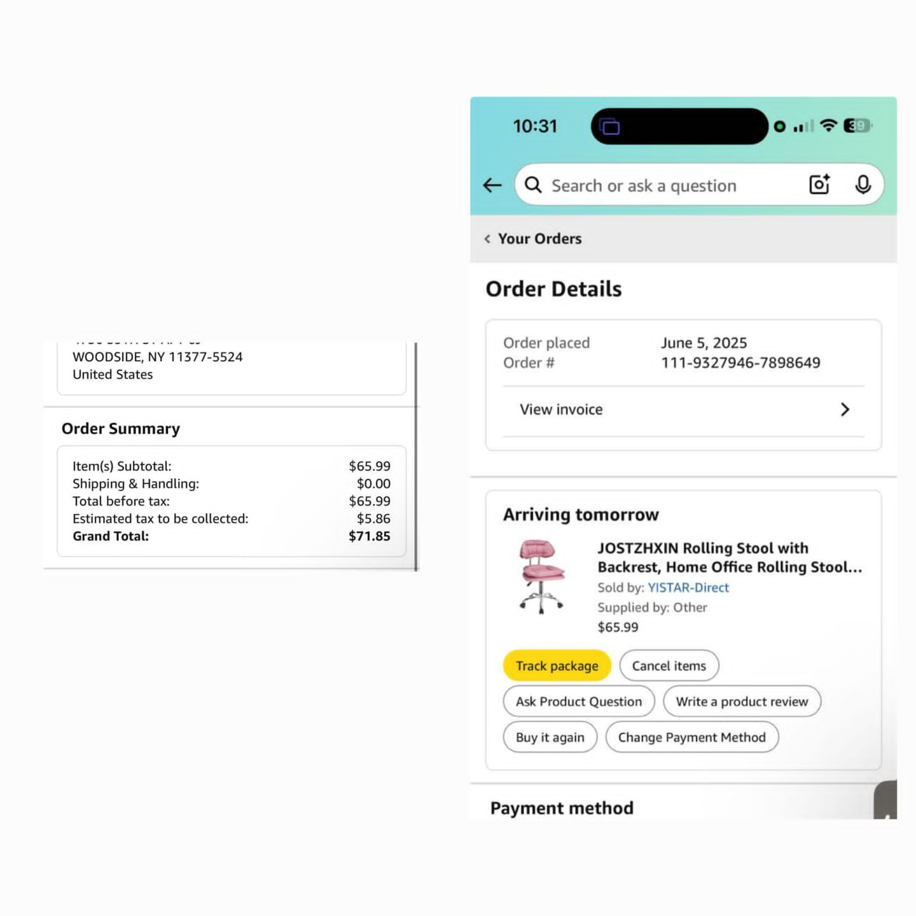Tap the Wi-Fi status icon
Screen dimensions: 916x916
tap(828, 125)
